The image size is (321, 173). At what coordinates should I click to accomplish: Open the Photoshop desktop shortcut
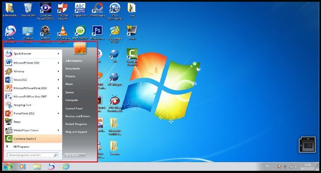tap(98, 31)
